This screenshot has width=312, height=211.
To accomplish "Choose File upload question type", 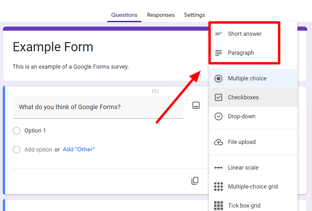I will point(253,142).
